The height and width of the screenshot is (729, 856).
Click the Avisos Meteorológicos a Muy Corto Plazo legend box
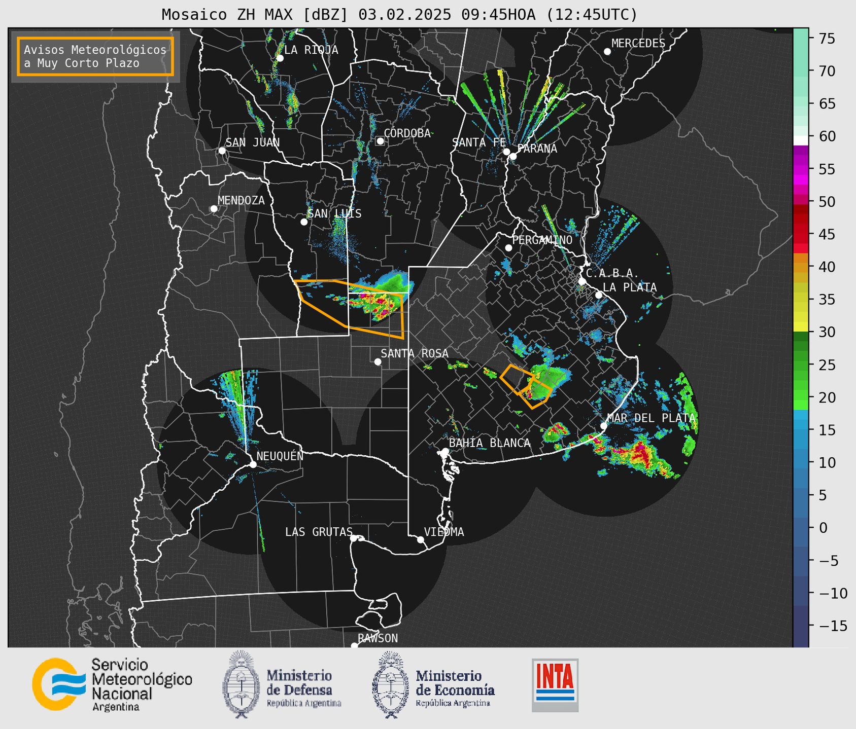pos(95,56)
